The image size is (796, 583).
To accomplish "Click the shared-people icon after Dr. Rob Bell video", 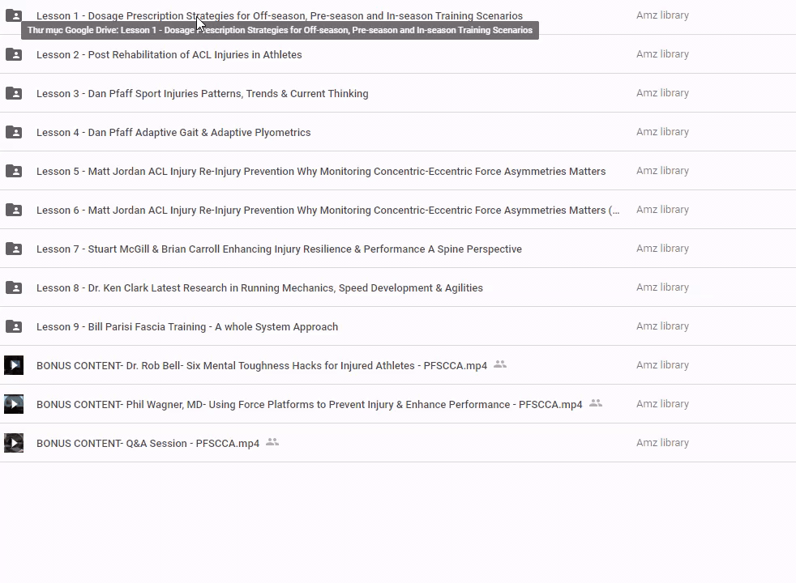I will pos(500,364).
